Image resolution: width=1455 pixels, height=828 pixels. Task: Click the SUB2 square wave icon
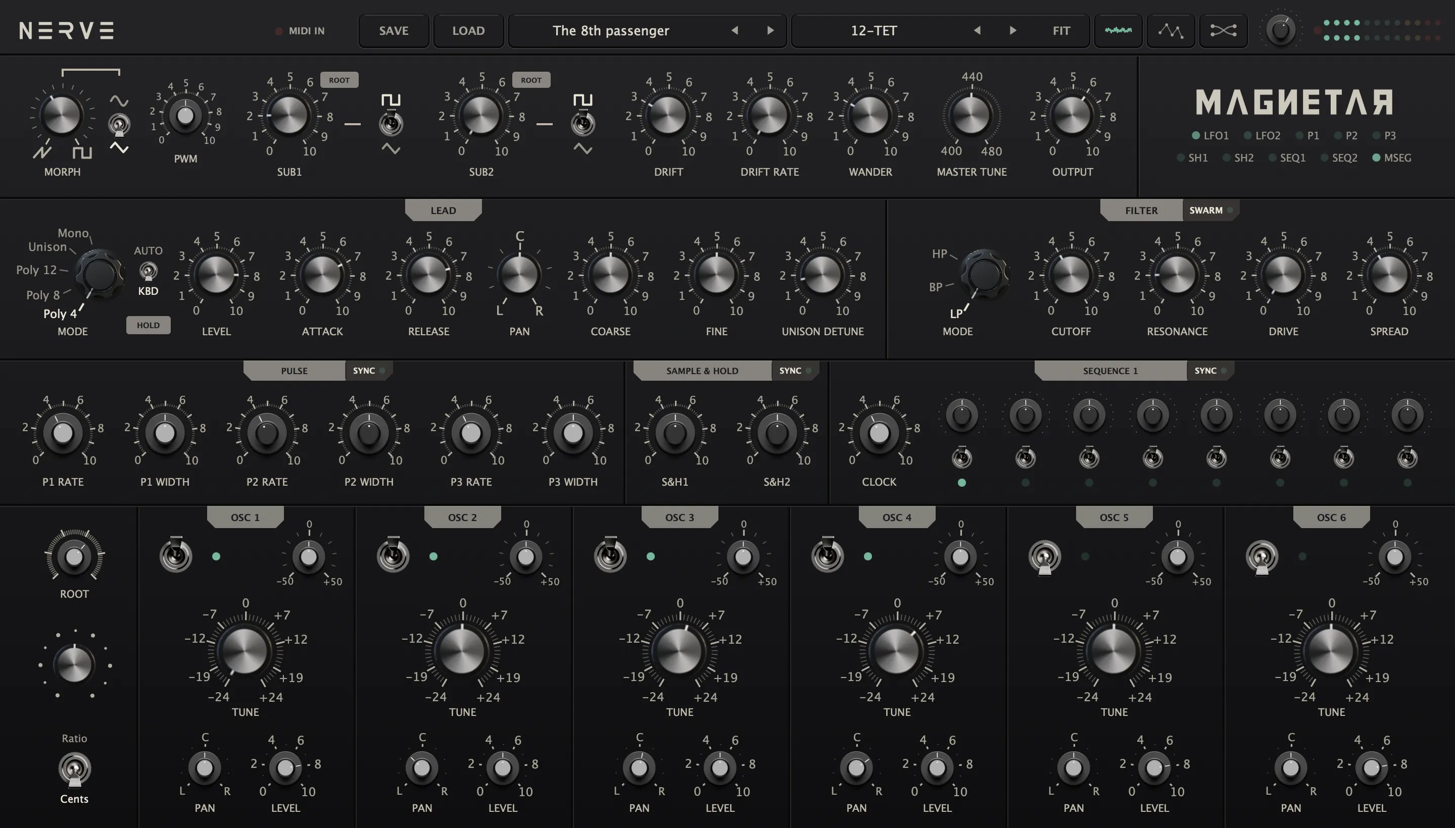tap(583, 100)
